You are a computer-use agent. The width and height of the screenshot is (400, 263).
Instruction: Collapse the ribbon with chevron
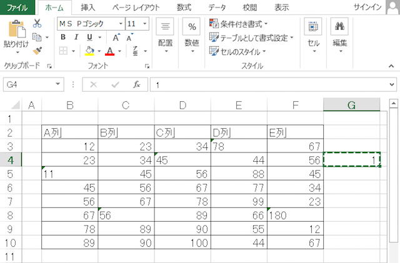(391, 66)
